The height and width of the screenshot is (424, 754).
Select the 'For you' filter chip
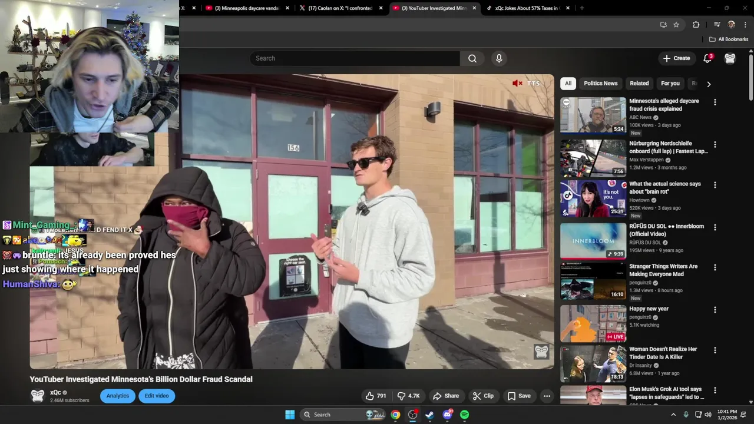point(670,84)
